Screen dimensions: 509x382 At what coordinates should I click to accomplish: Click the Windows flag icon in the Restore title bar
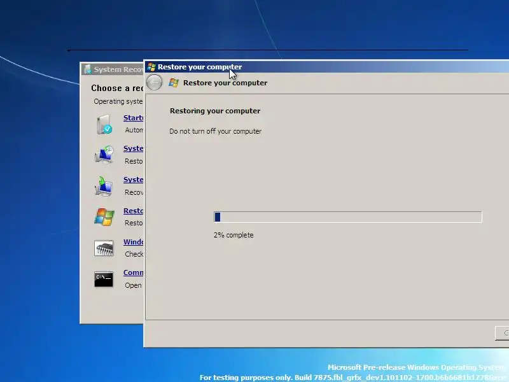click(x=151, y=67)
